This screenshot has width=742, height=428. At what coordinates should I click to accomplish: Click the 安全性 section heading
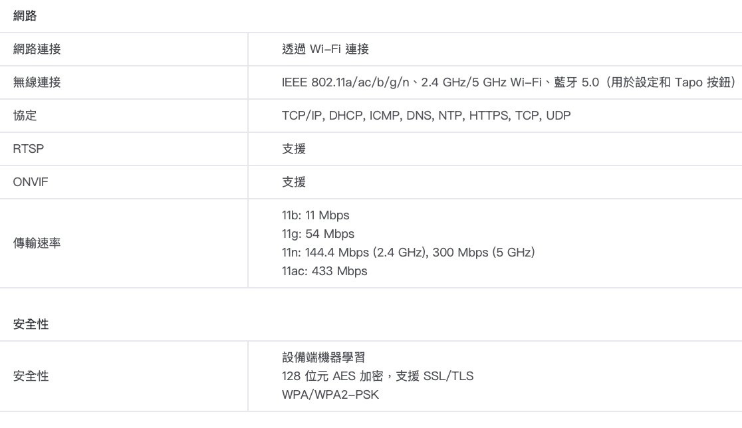(31, 325)
